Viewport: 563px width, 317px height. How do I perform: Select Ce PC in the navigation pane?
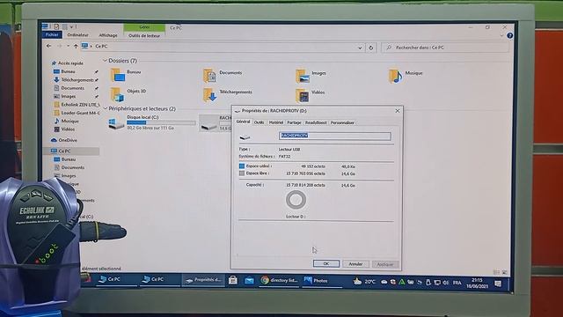64,151
